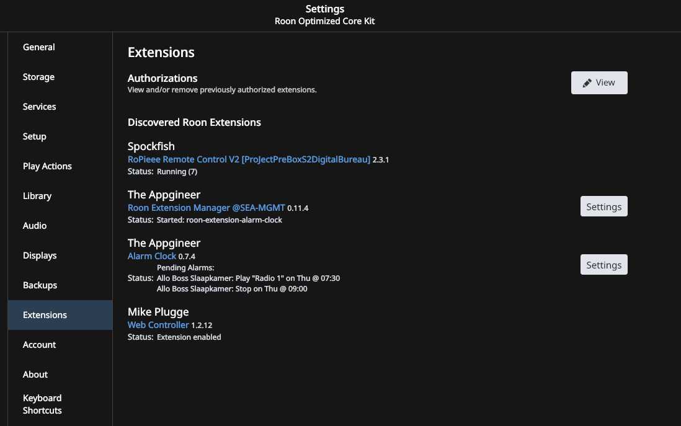Click the Authorizations heading
This screenshot has height=426, width=681.
click(x=162, y=78)
